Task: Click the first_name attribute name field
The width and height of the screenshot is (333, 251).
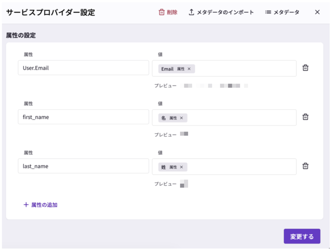Action: click(x=83, y=117)
